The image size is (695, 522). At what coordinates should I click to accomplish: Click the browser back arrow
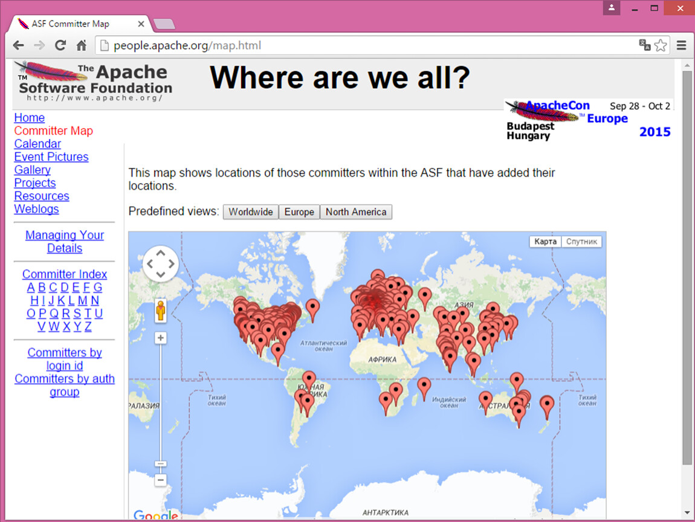coord(19,45)
